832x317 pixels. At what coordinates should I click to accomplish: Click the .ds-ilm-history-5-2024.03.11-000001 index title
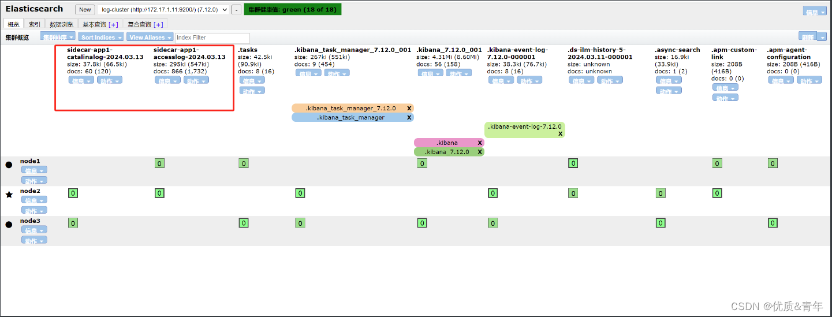click(x=600, y=53)
